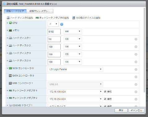Click the memory size field 8192
Viewport: 148px width, 117px height.
(x=54, y=32)
